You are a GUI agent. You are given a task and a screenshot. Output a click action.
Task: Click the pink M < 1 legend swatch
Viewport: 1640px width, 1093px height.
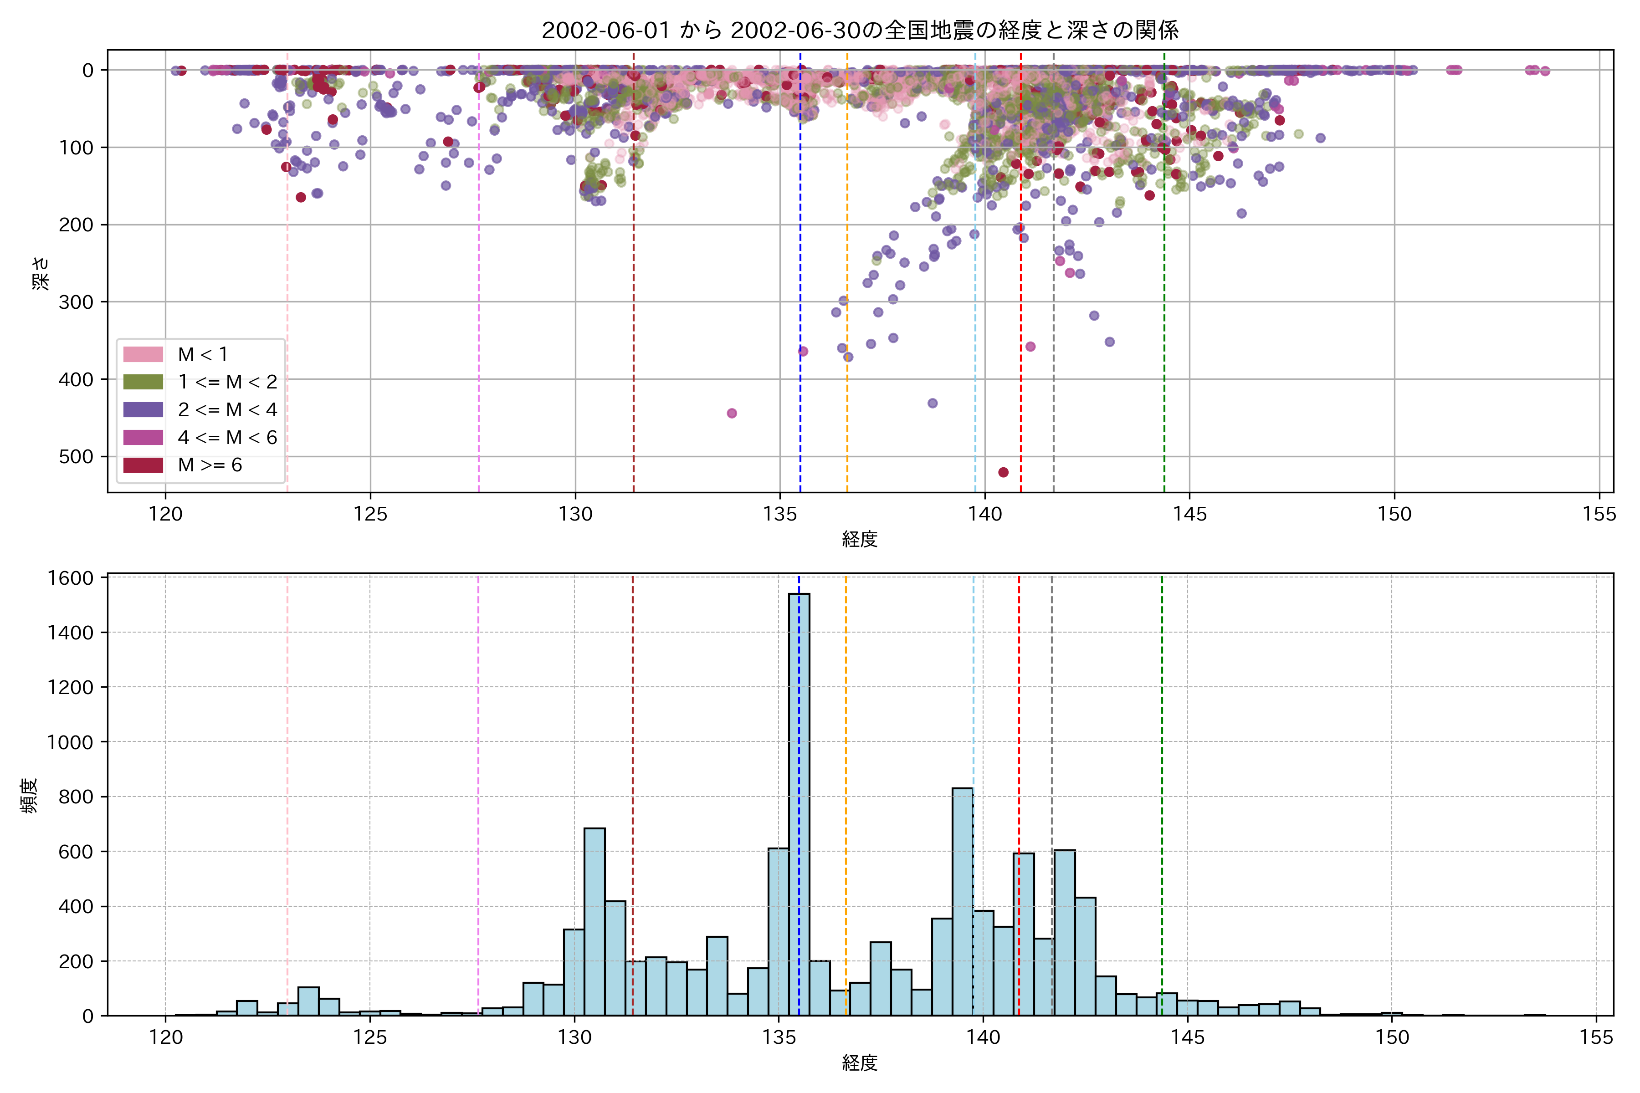coord(143,354)
